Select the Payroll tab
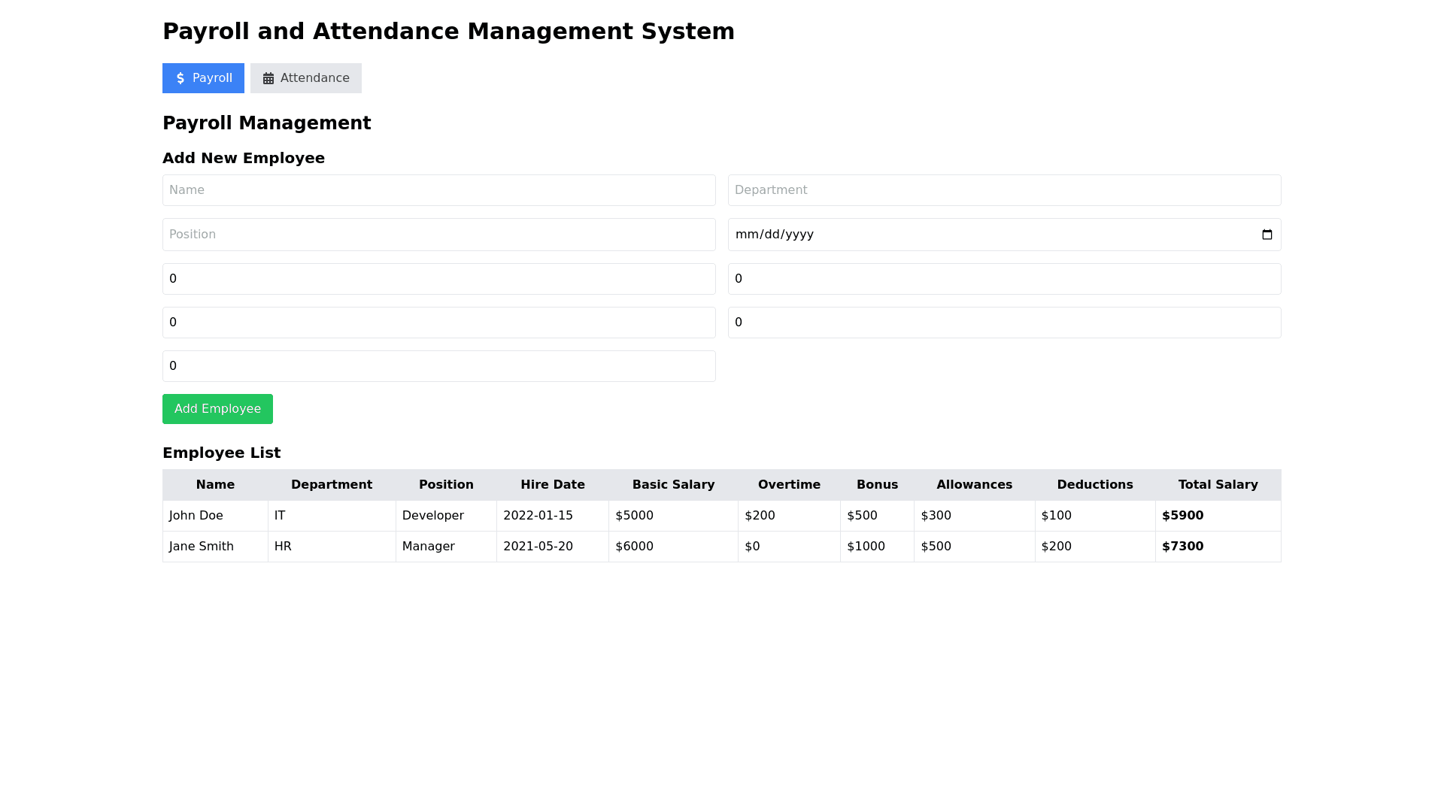Screen dimensions: 1444x812 tap(203, 78)
